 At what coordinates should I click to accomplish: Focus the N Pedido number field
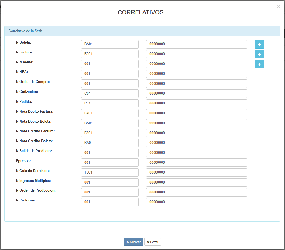coord(197,103)
